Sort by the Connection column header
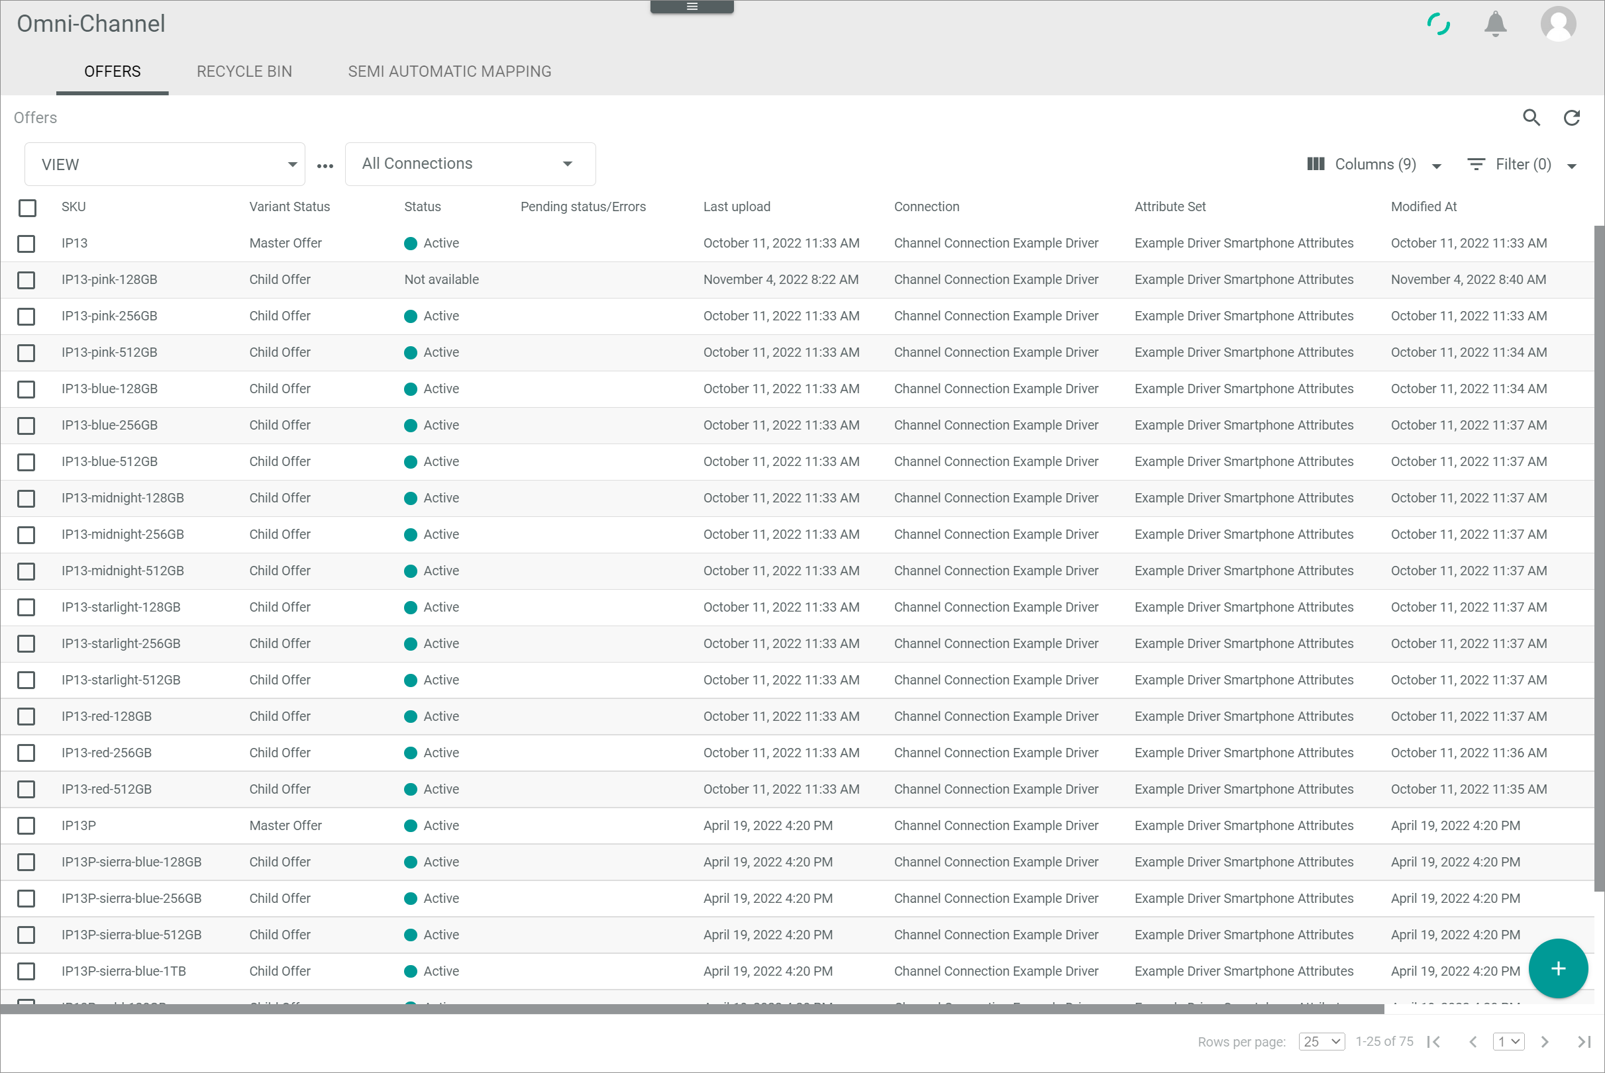This screenshot has height=1073, width=1605. 927,207
